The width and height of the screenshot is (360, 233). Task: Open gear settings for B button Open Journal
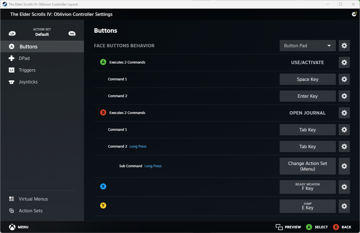pos(344,113)
